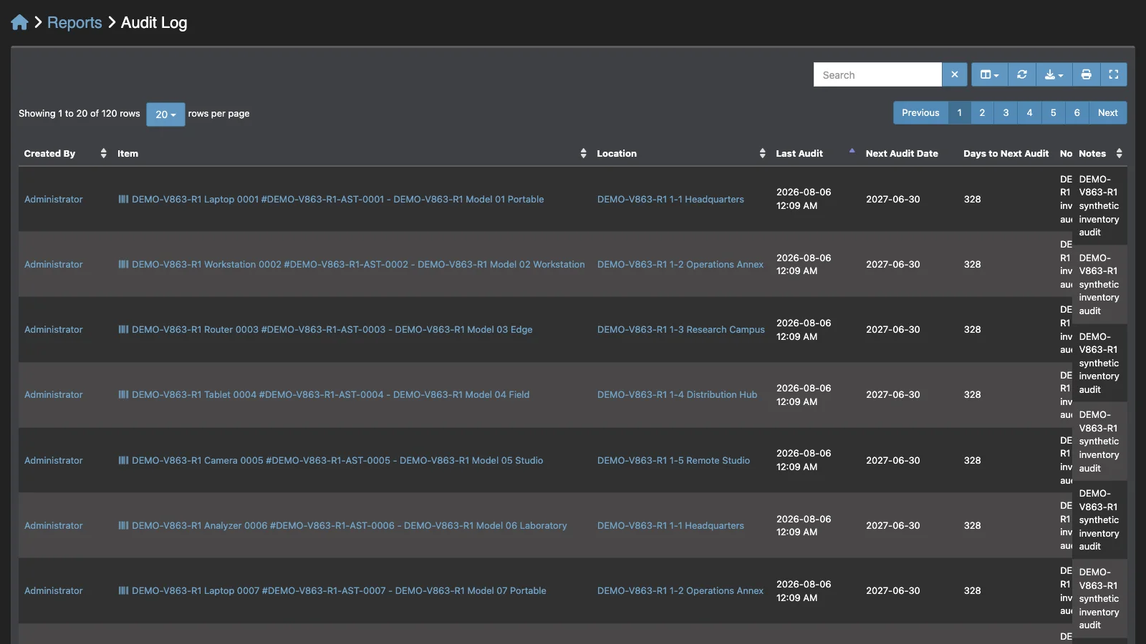The width and height of the screenshot is (1146, 644).
Task: Click barcode icon beside Analyzer 0006
Action: tap(123, 525)
